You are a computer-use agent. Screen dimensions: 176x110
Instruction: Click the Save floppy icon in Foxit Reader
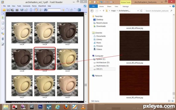(x=8, y=10)
